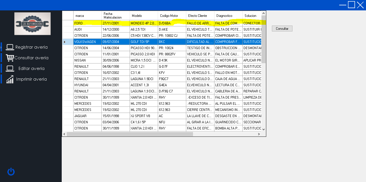Click the date 14/12/2000
Screen dimensions: 366x182
pos(116,29)
